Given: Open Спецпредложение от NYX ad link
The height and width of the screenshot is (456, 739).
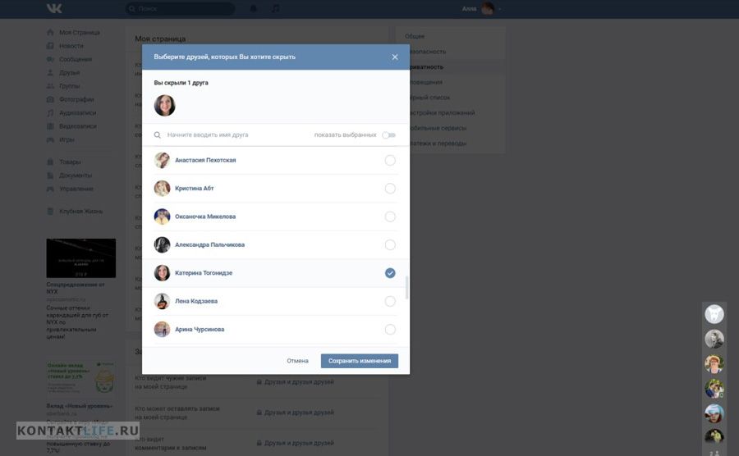Looking at the screenshot, I should point(76,288).
